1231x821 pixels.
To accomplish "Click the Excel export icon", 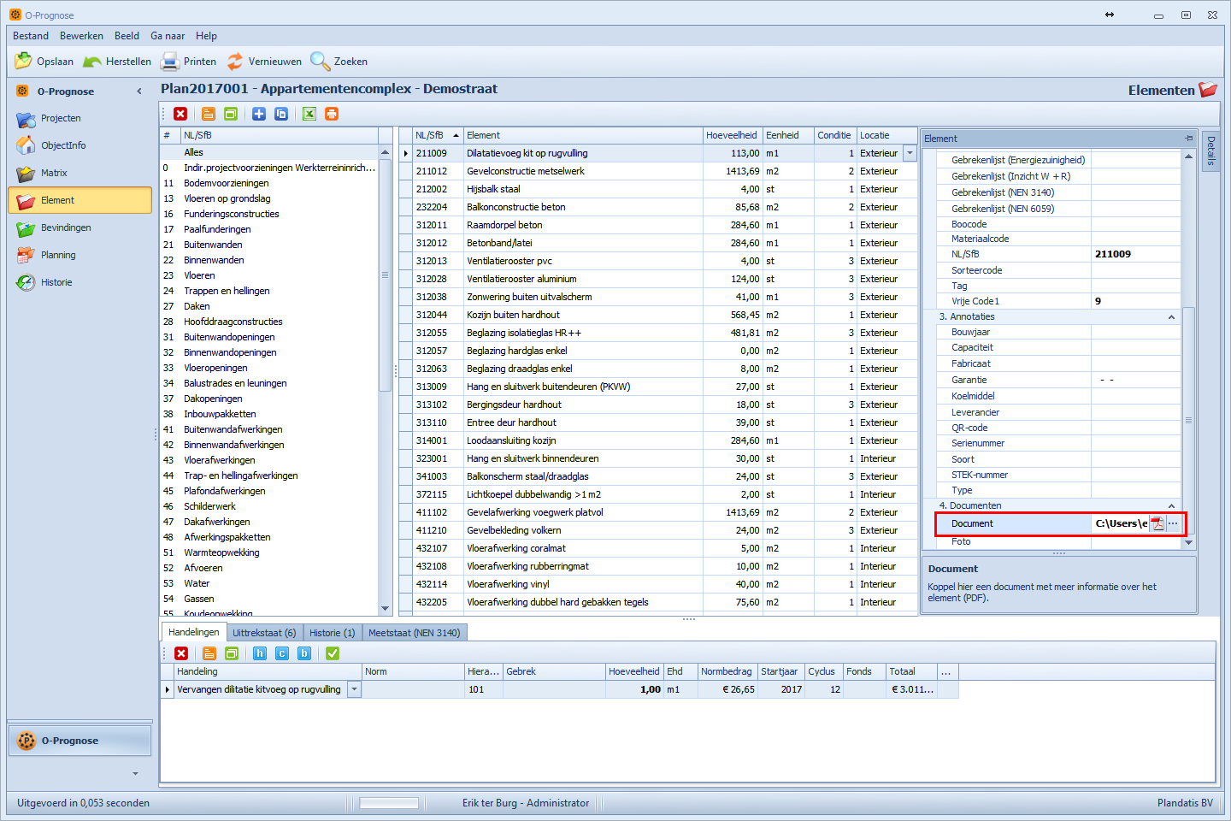I will [x=309, y=114].
